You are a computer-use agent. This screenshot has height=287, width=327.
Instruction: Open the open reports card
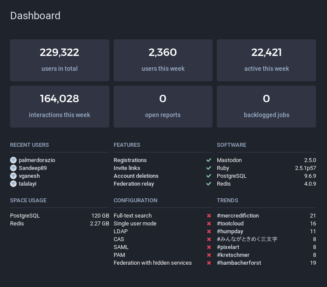pos(163,107)
